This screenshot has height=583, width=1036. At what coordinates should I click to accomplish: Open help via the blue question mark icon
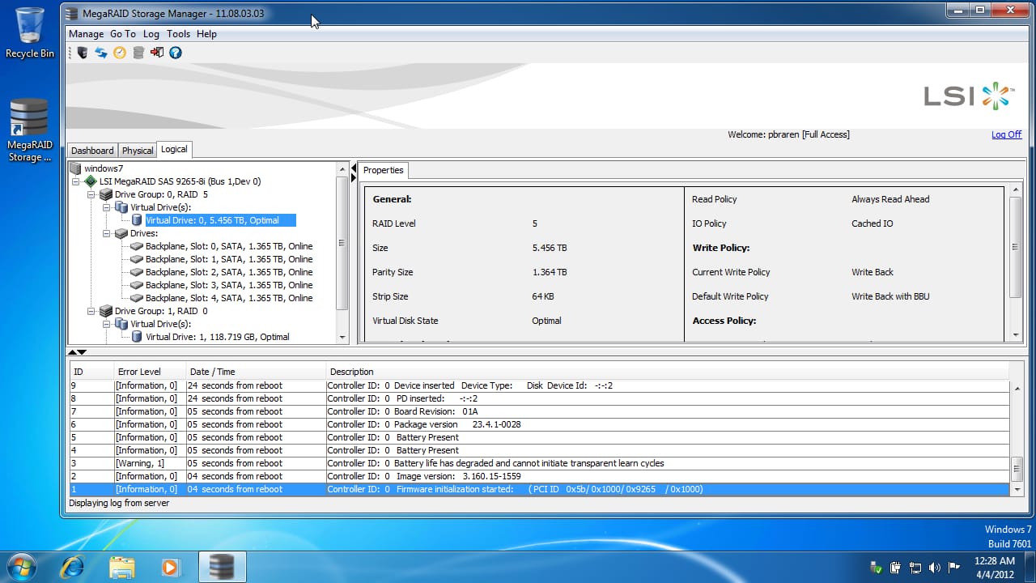176,53
